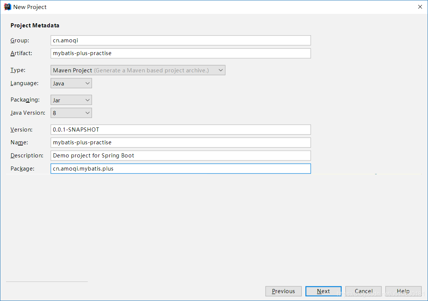Screen dimensions: 428x301
Task: Click the Type label
Action: click(18, 70)
